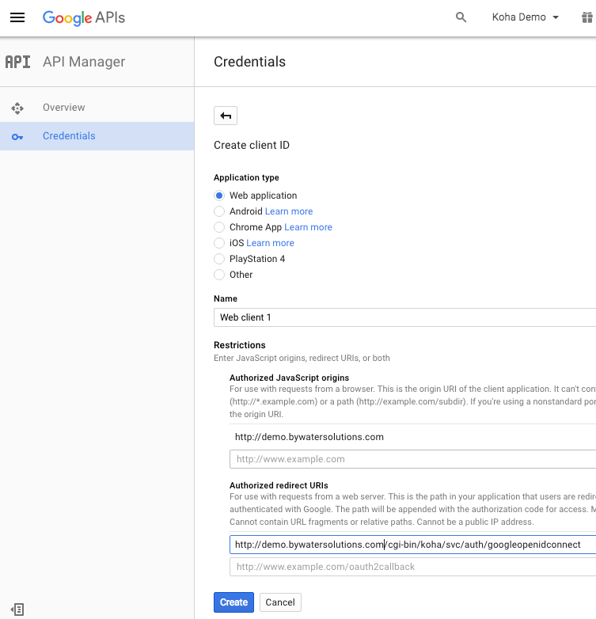Open the Overview menu item
The width and height of the screenshot is (596, 619).
coord(64,108)
